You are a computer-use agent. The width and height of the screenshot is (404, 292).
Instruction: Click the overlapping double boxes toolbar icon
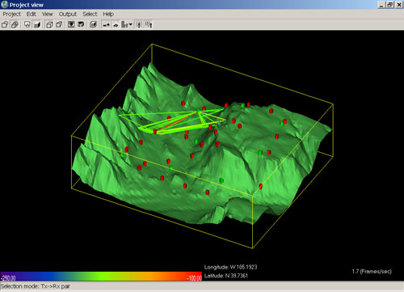click(x=15, y=24)
